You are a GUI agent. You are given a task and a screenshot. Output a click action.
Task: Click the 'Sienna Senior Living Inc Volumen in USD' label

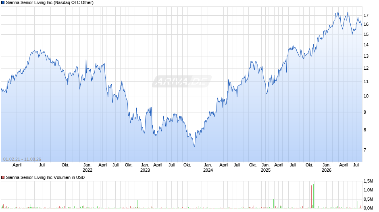45,177
